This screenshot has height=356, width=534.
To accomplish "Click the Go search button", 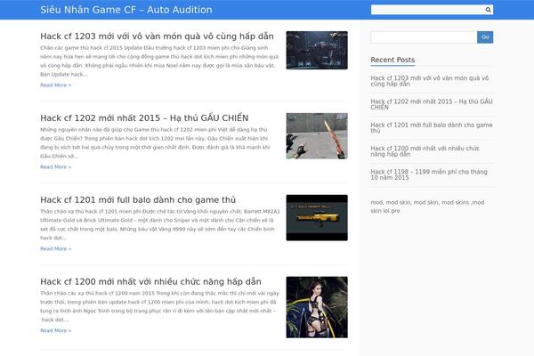I will point(485,37).
